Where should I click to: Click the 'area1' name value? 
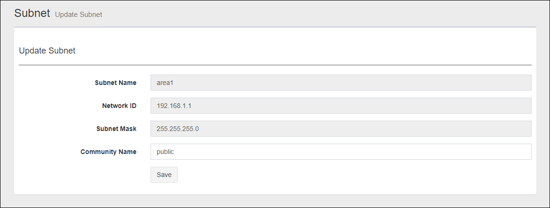tap(166, 83)
